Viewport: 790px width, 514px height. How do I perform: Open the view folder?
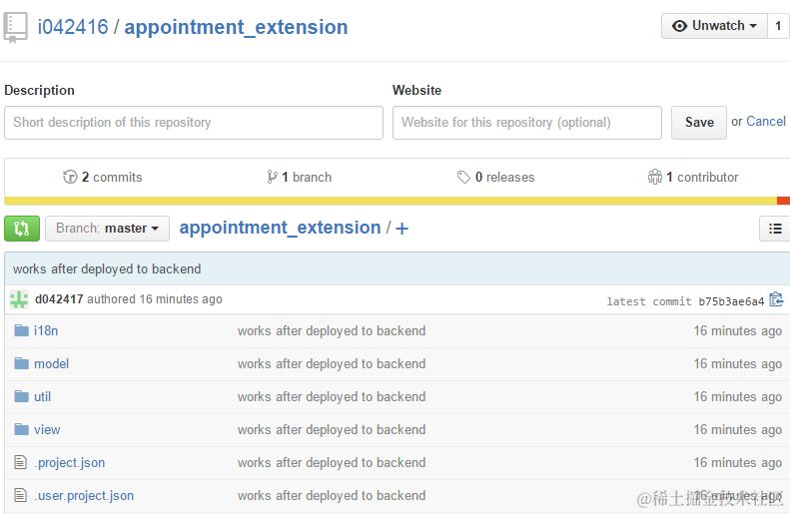coord(47,429)
